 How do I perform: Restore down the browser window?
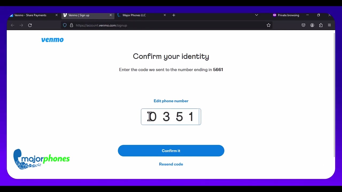tap(318, 15)
